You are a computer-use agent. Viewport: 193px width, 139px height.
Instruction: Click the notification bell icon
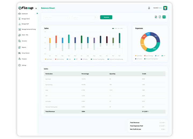149,8
